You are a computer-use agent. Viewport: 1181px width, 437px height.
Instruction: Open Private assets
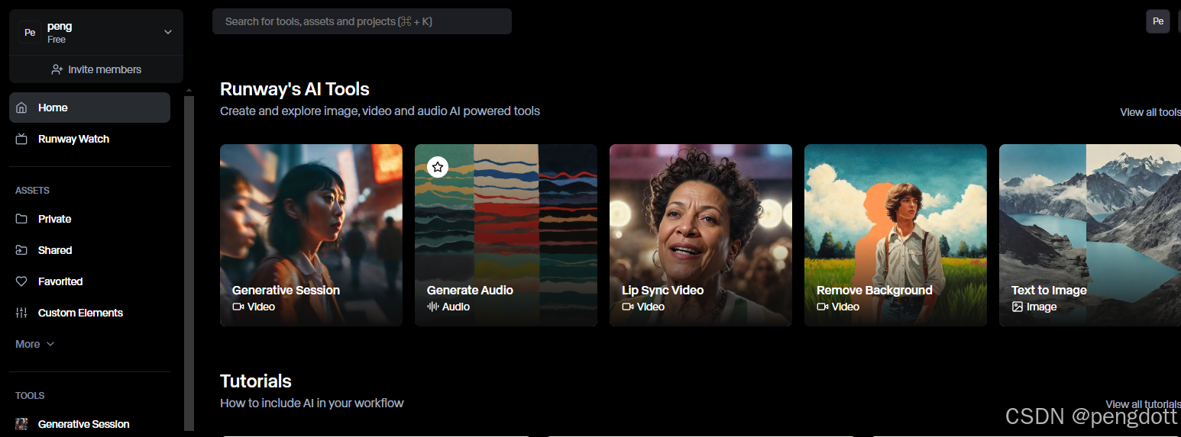89,219
